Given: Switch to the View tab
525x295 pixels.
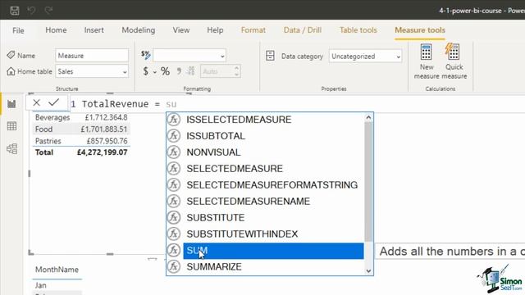Looking at the screenshot, I should point(181,30).
